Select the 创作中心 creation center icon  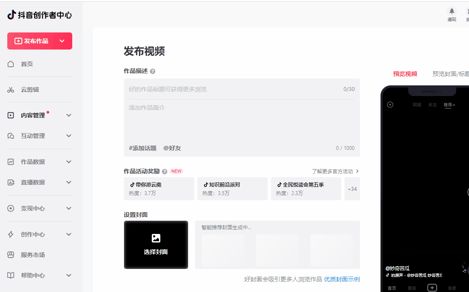coord(10,234)
